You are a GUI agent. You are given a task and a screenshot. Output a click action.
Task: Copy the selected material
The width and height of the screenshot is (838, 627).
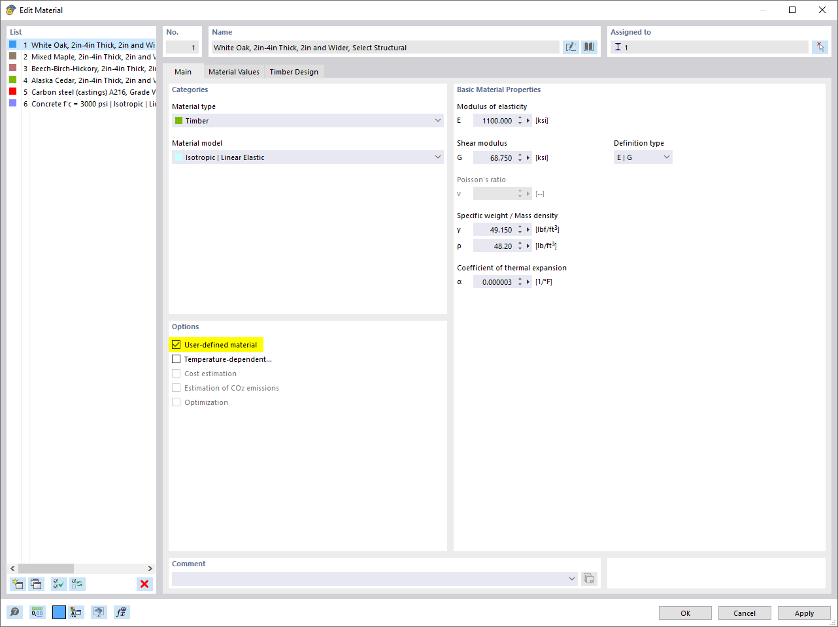[x=37, y=584]
